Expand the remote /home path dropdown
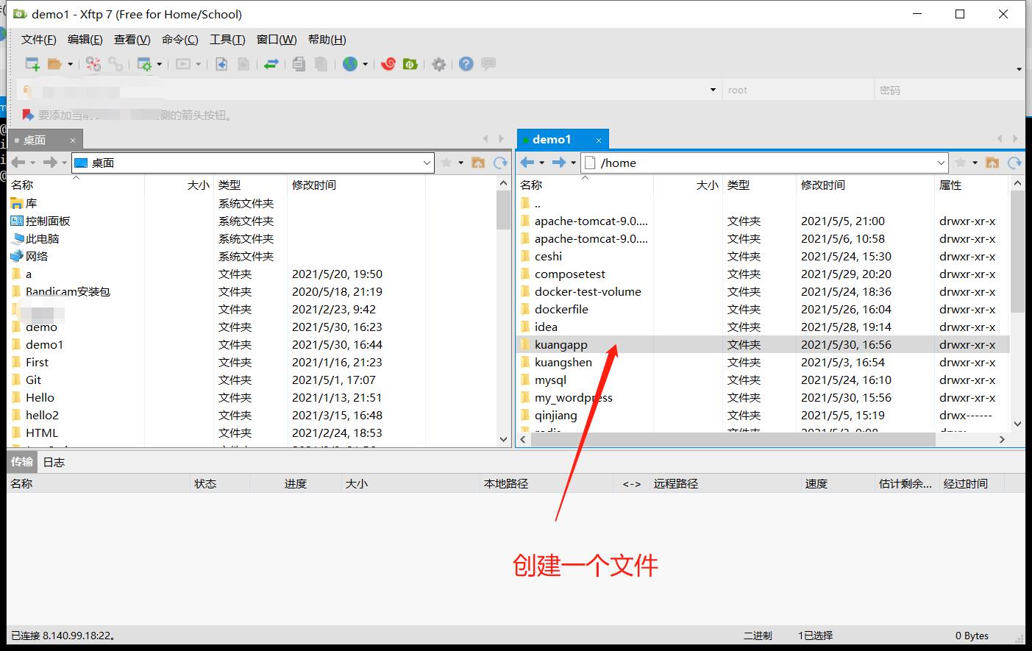 tap(941, 163)
